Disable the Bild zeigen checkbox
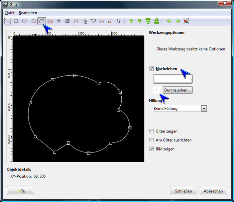 [x=152, y=149]
